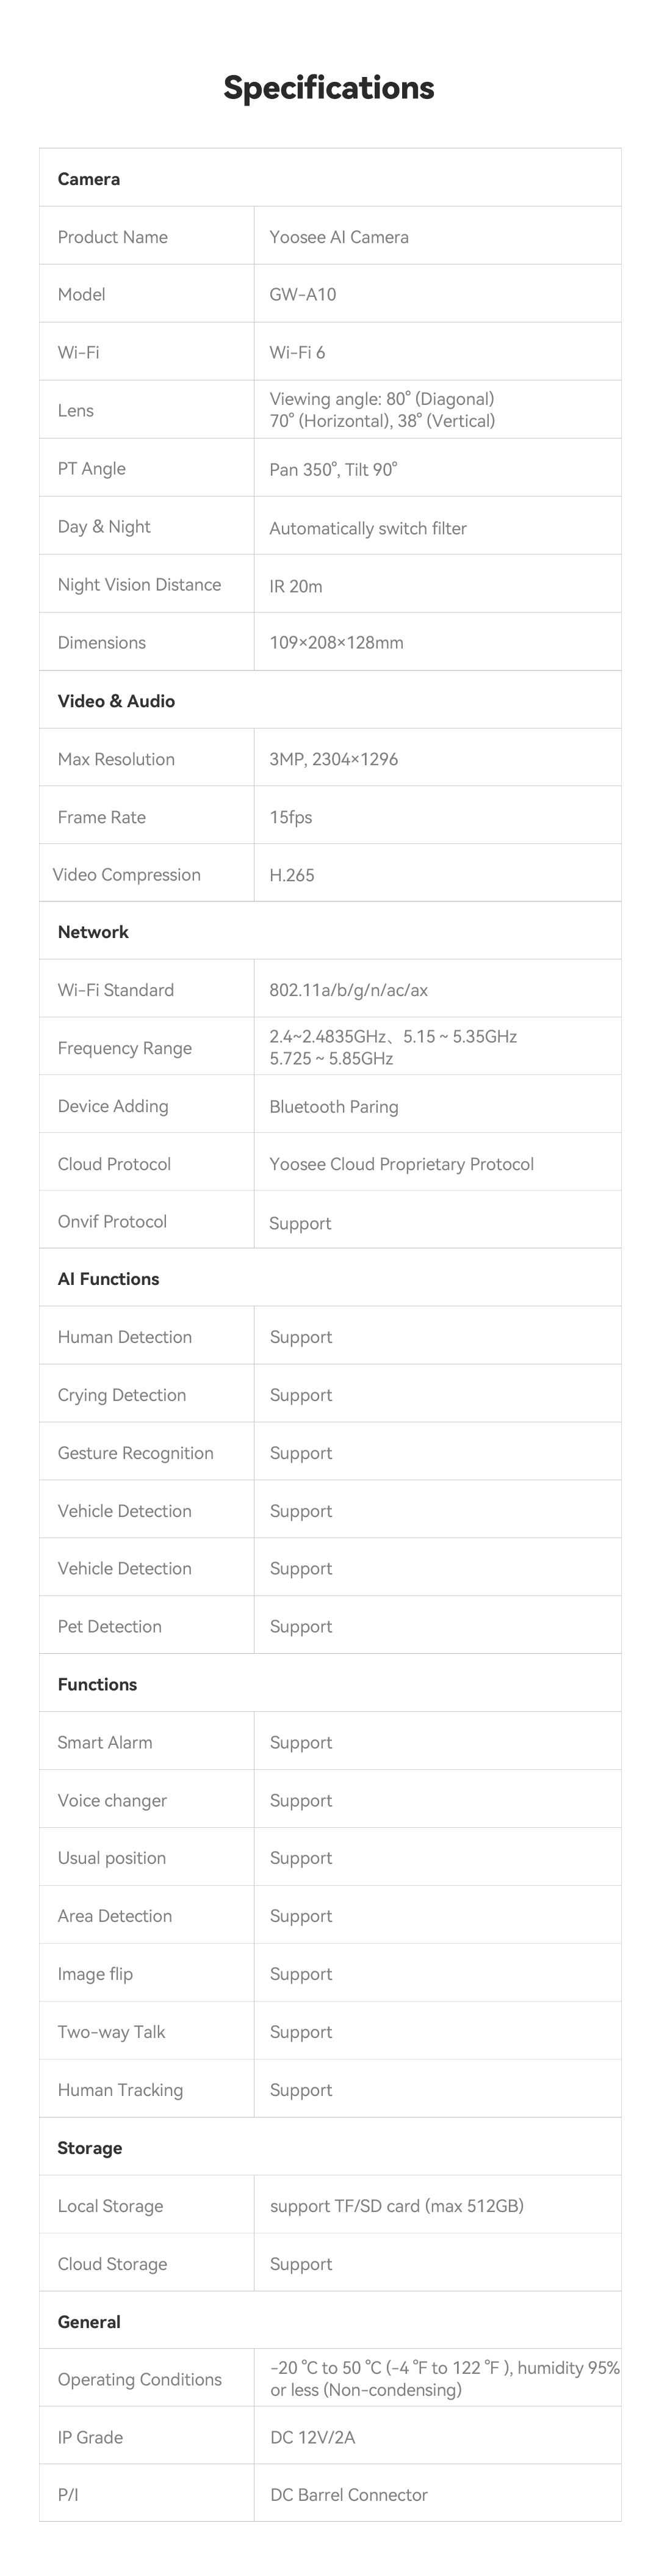The width and height of the screenshot is (659, 2576).
Task: Click the TF/SD card local storage value
Action: tap(397, 2206)
